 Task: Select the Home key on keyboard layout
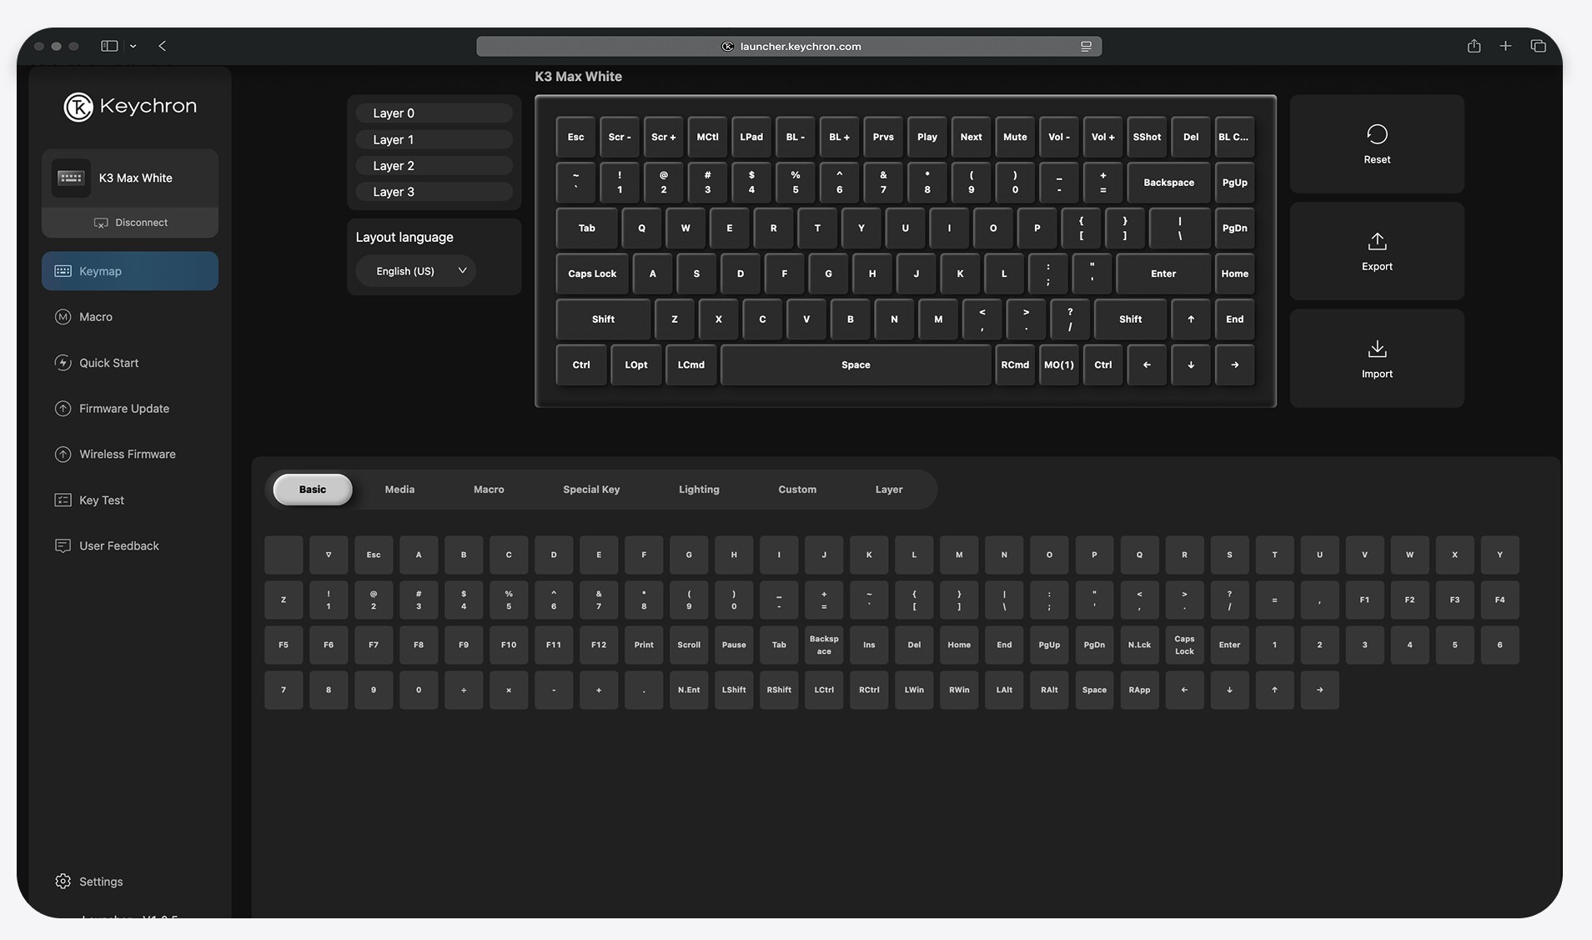[x=1234, y=274]
